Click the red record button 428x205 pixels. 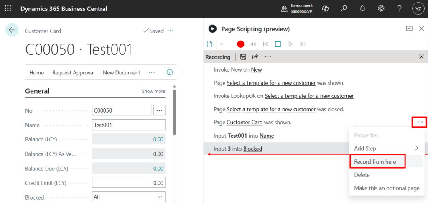coord(240,44)
